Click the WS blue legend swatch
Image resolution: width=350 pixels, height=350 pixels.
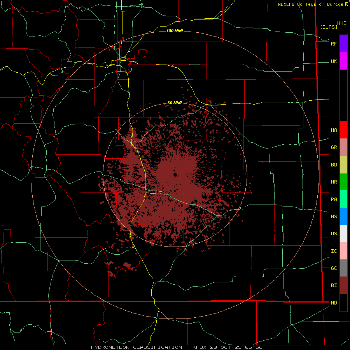[x=343, y=216]
